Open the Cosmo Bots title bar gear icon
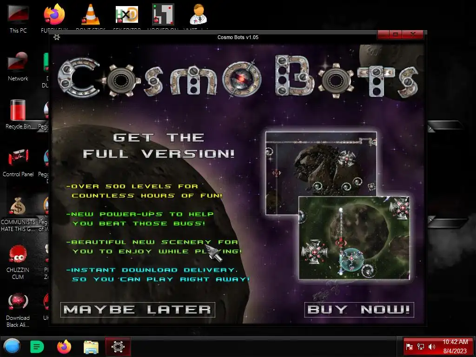 (x=56, y=37)
